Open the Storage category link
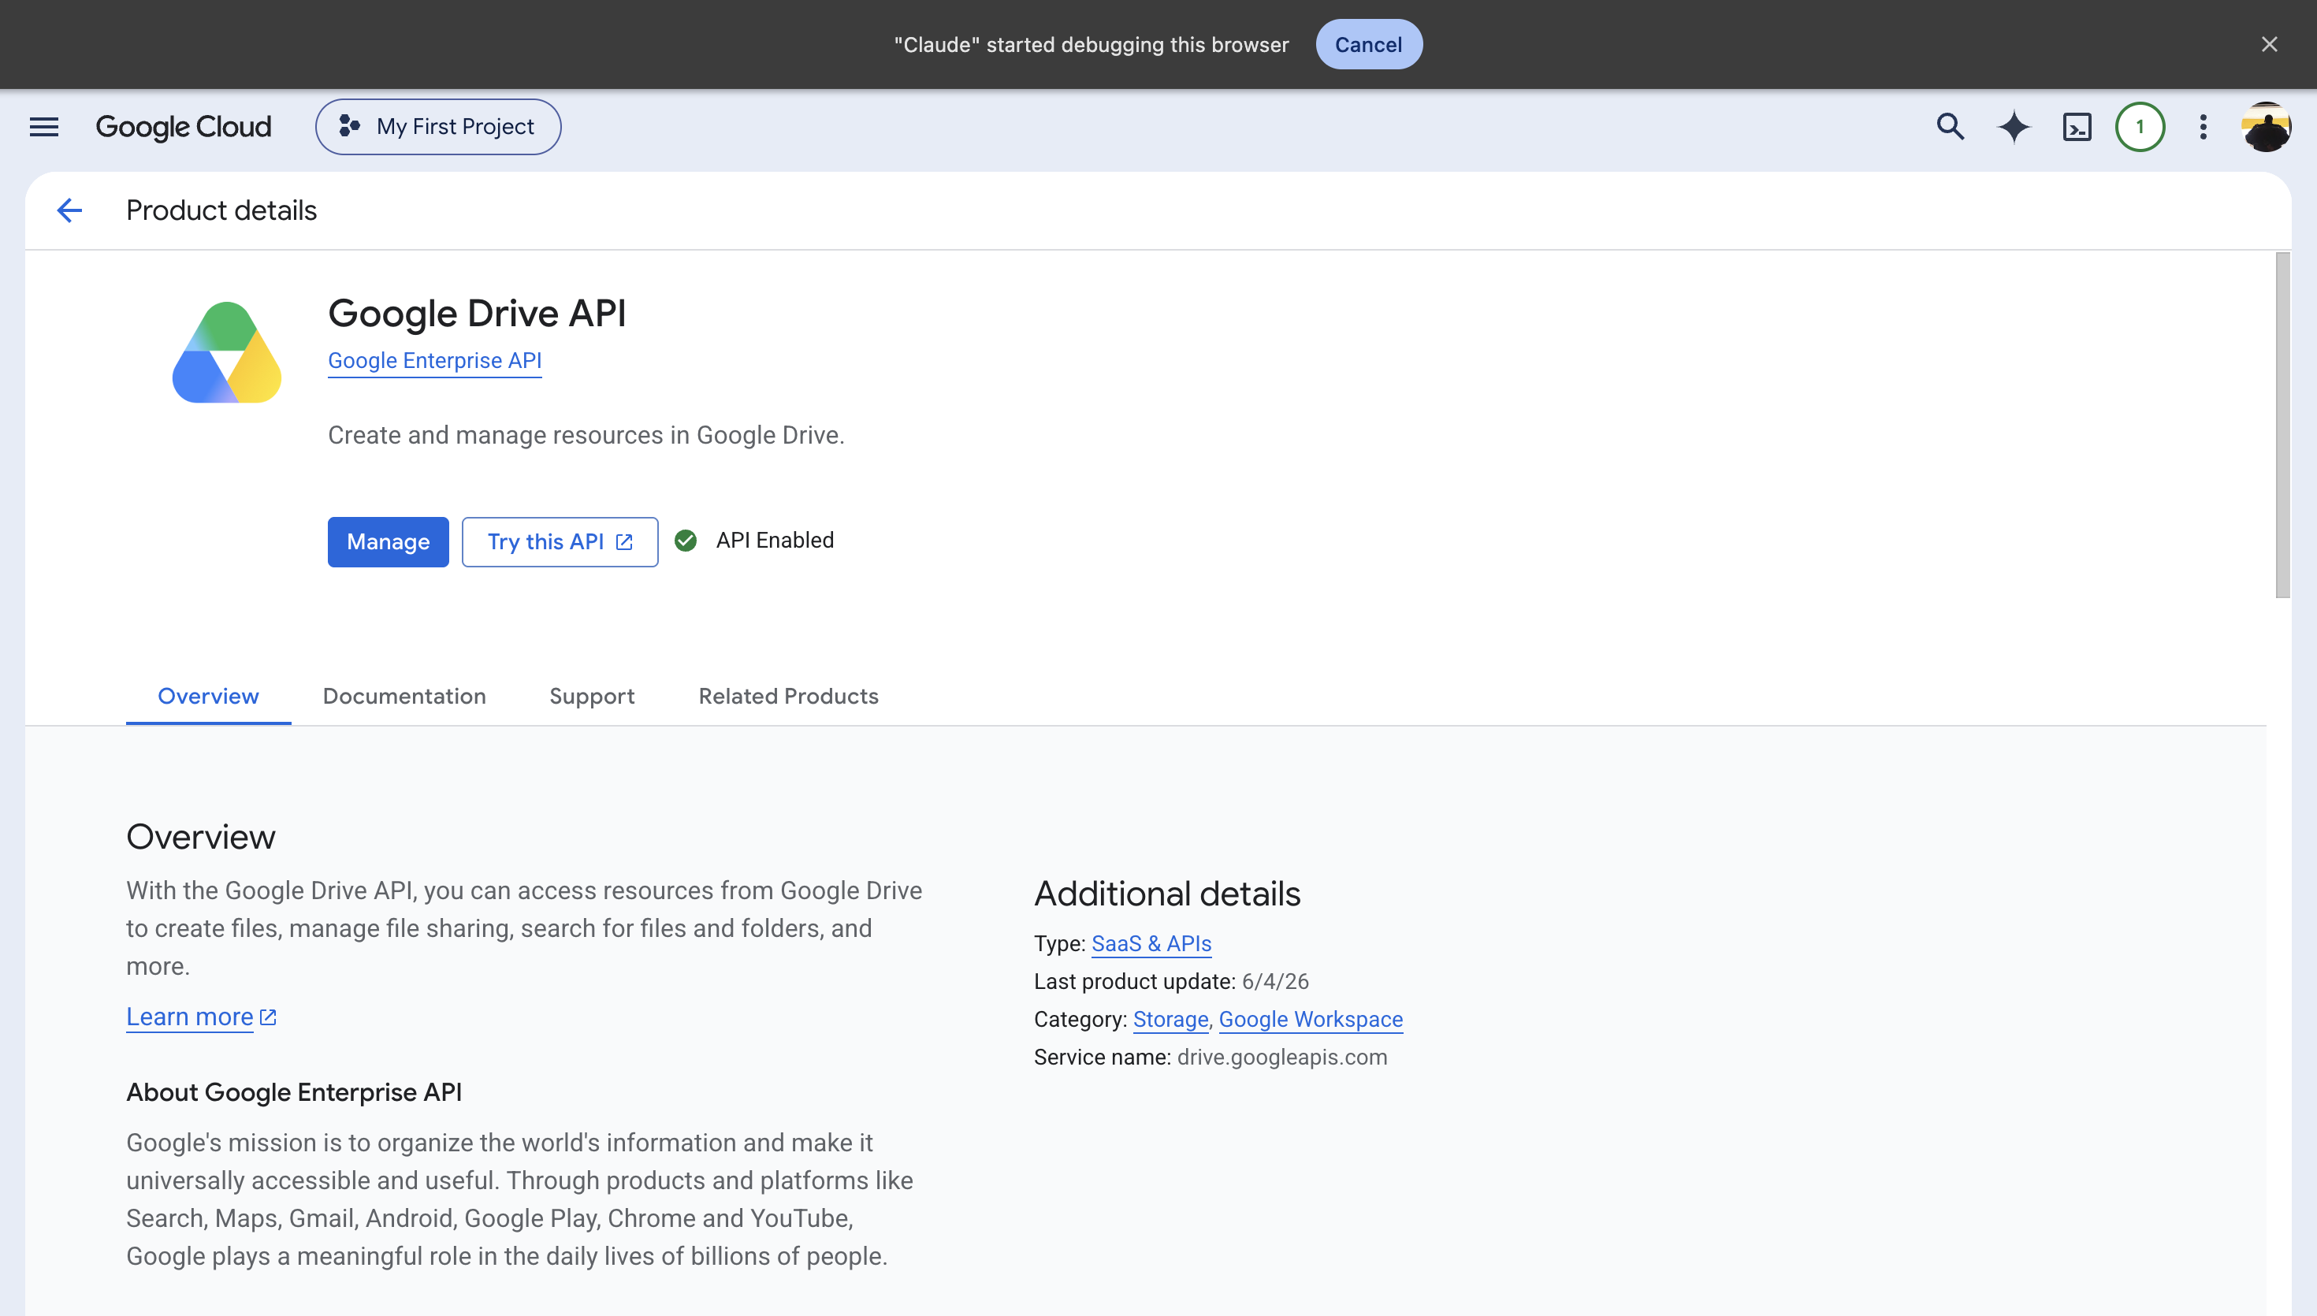 (x=1170, y=1020)
